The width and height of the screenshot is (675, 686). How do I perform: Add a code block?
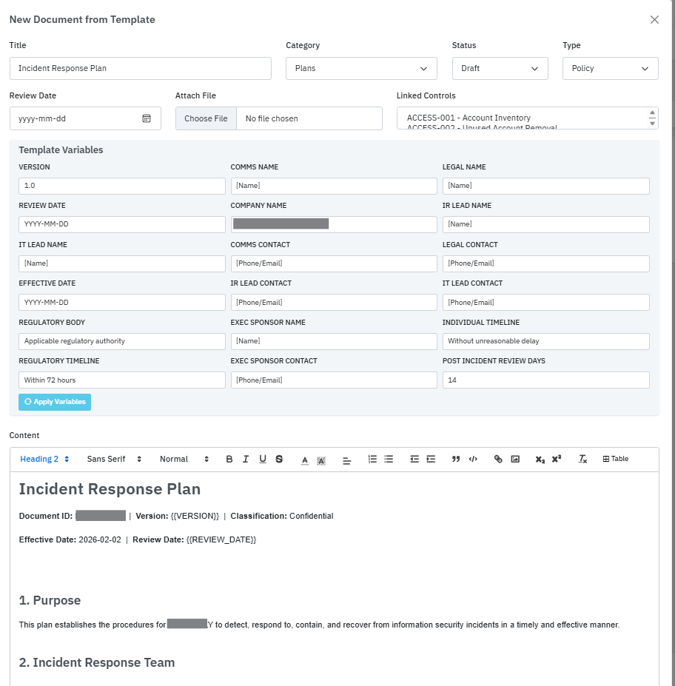tap(473, 460)
